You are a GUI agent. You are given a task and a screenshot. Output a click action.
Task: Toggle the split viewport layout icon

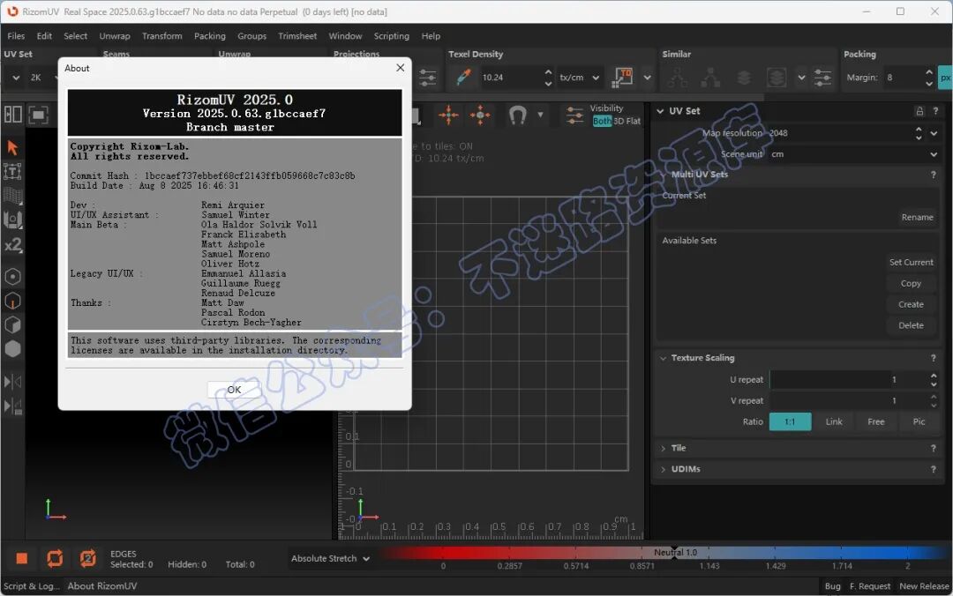(12, 115)
